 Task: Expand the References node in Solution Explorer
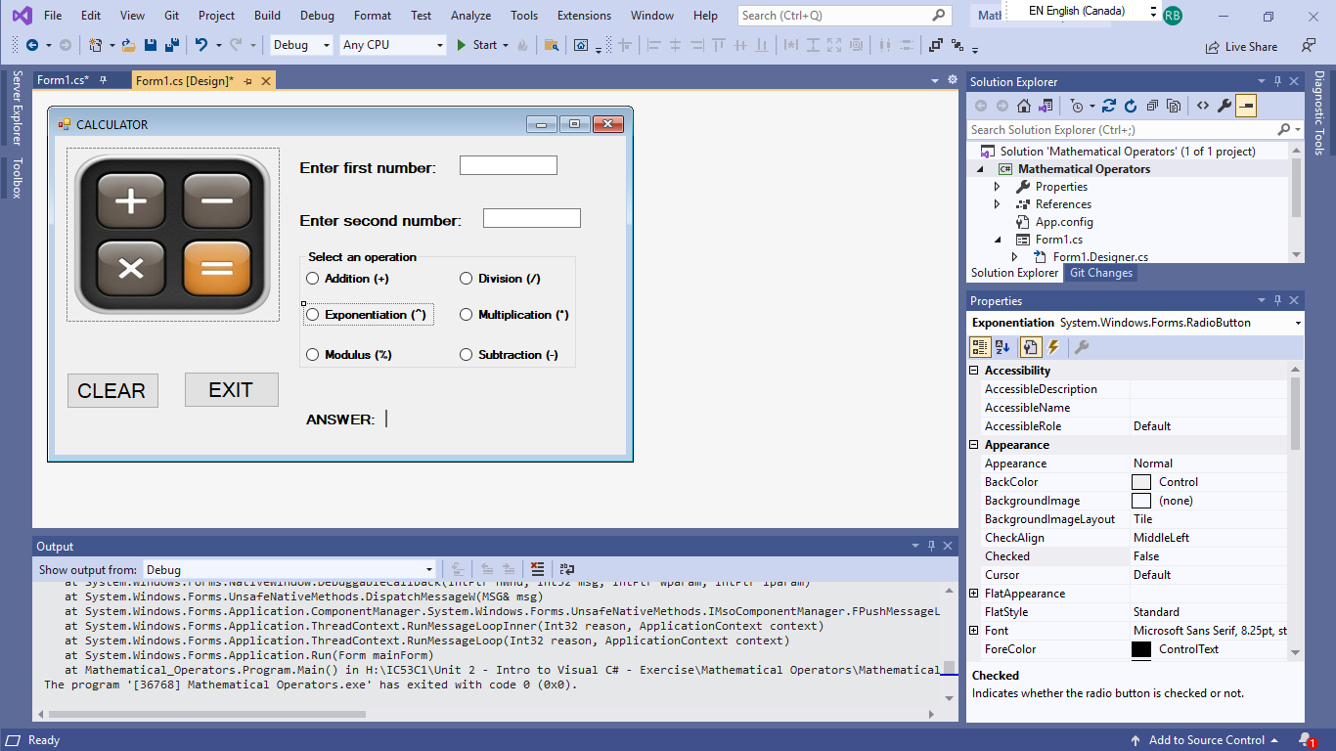[x=997, y=204]
